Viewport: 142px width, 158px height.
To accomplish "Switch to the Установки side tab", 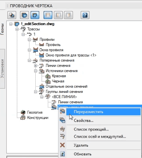I will click(2, 69).
